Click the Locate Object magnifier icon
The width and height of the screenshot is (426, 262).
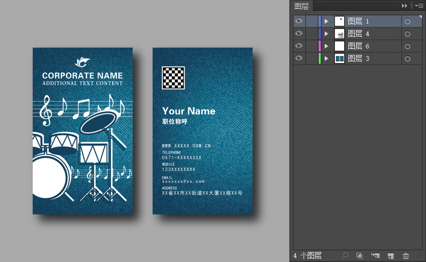(345, 255)
